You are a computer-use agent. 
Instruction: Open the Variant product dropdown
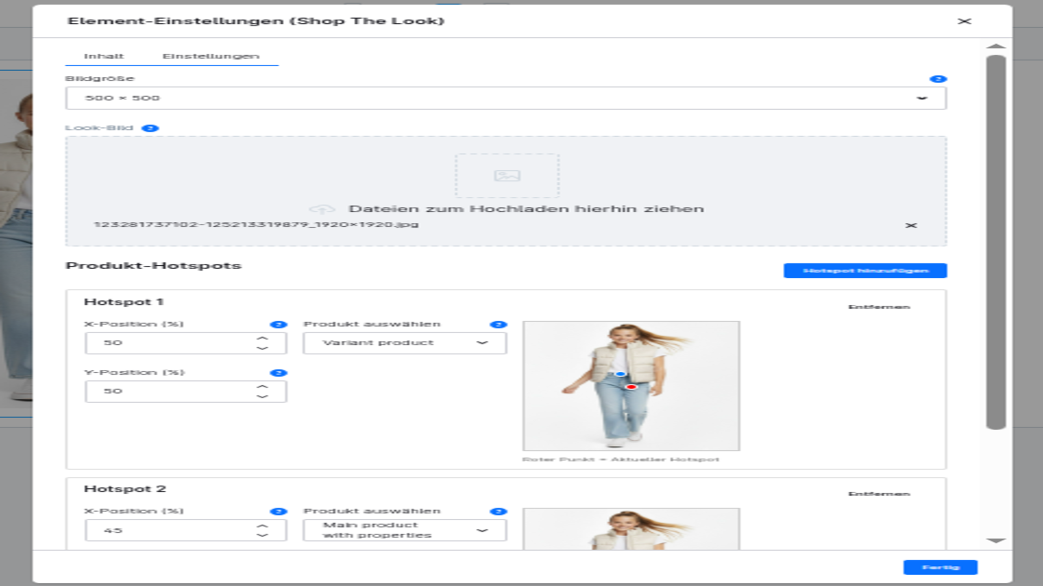405,343
